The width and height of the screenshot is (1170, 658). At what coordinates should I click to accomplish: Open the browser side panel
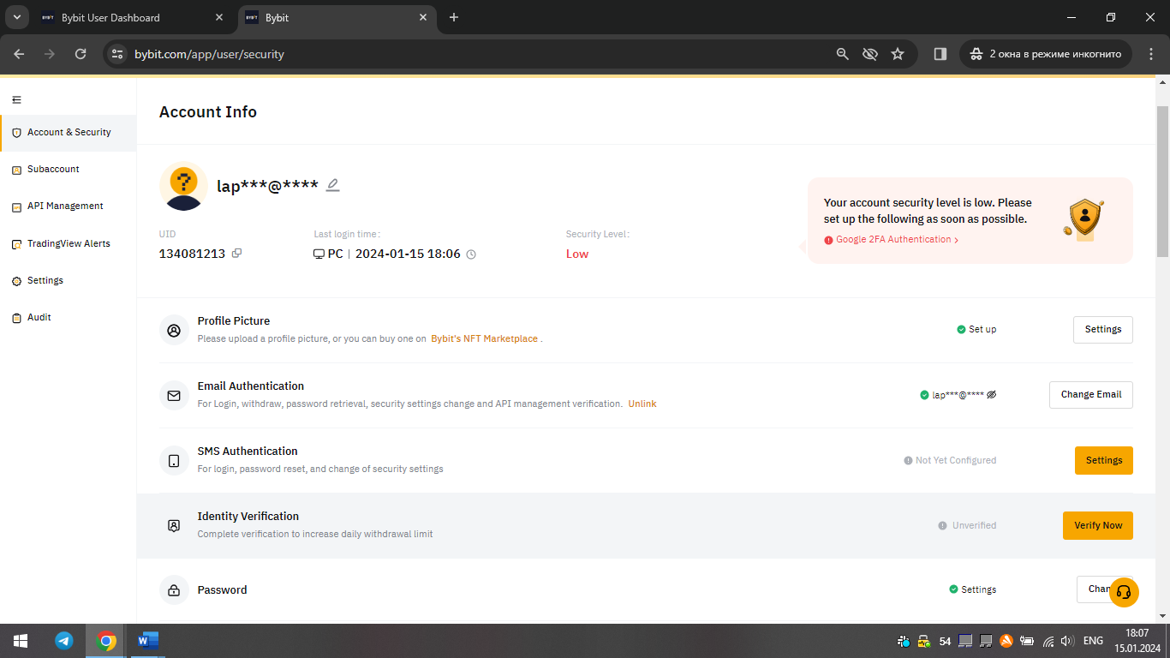pos(940,54)
